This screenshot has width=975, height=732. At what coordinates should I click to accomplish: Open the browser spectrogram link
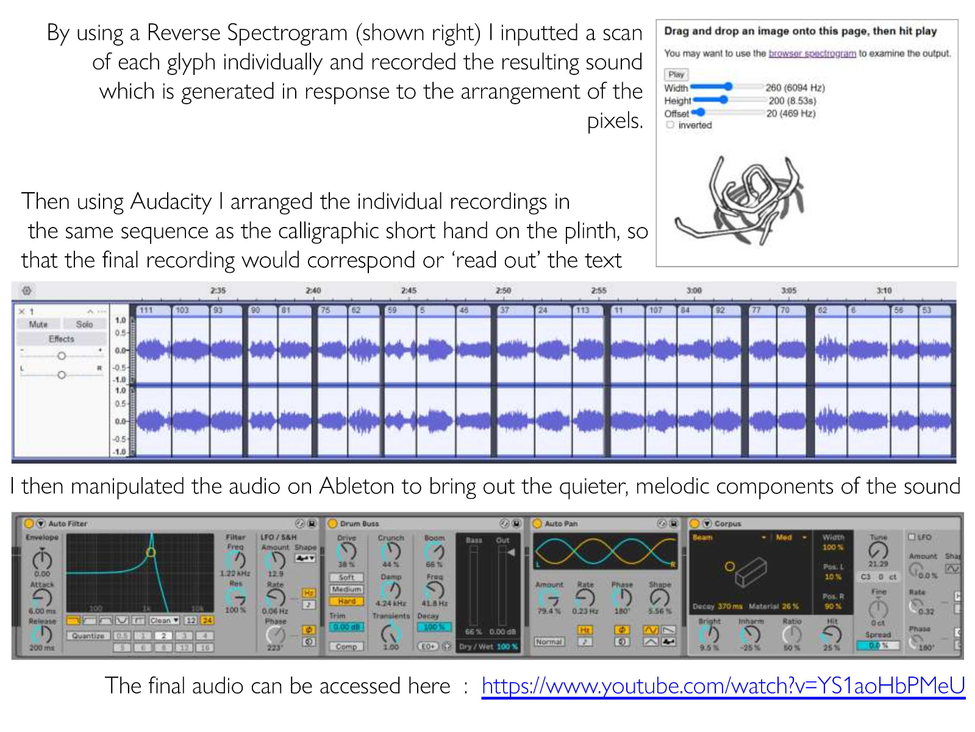coord(812,54)
